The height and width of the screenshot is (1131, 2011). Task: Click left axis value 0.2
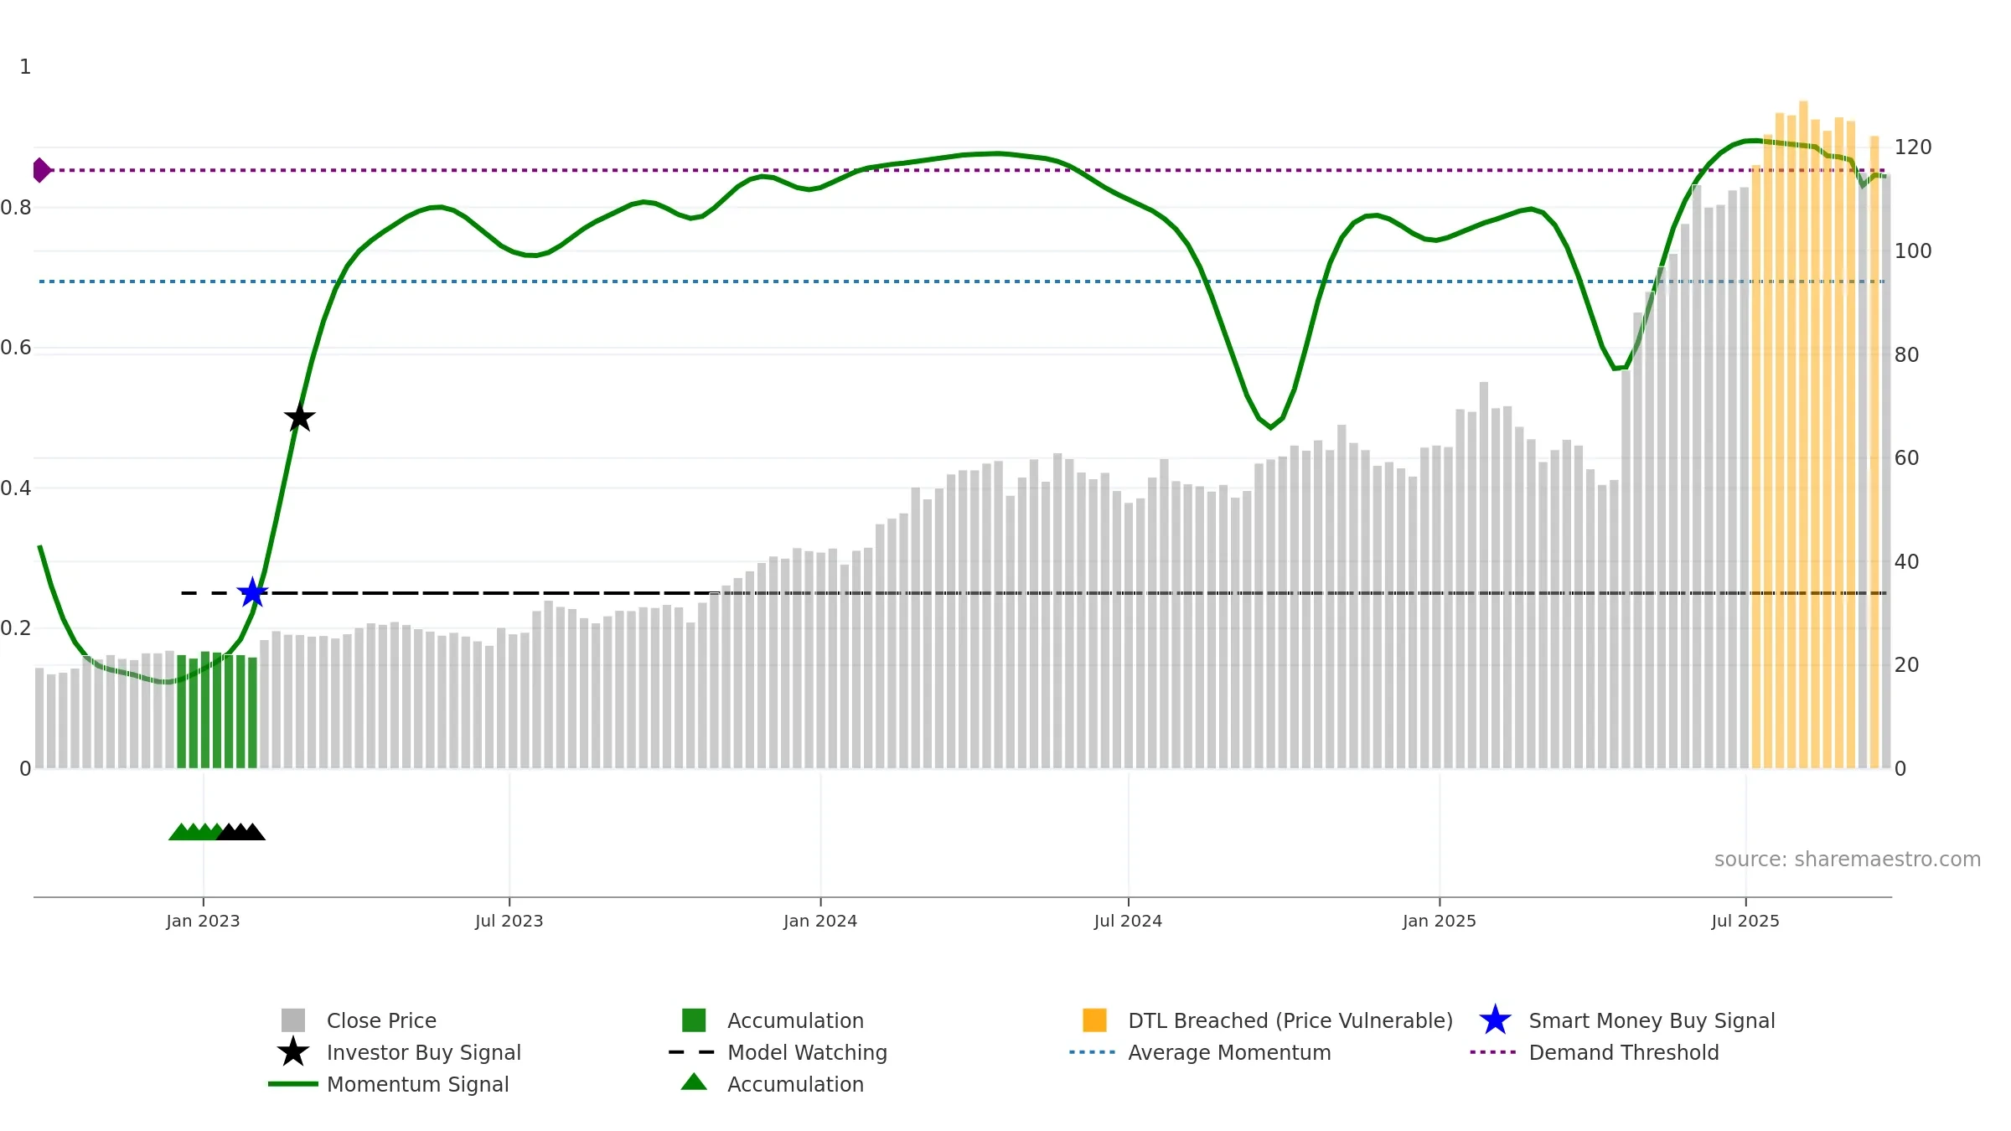pyautogui.click(x=15, y=628)
